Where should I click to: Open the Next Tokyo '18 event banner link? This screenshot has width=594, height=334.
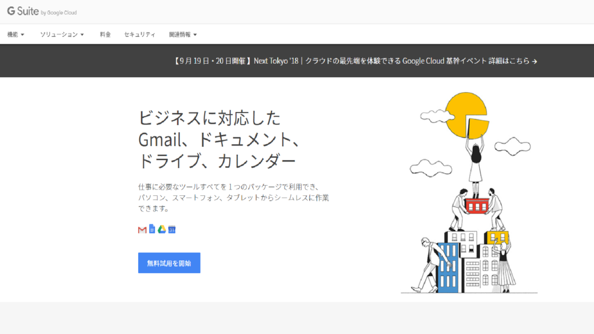coord(355,61)
